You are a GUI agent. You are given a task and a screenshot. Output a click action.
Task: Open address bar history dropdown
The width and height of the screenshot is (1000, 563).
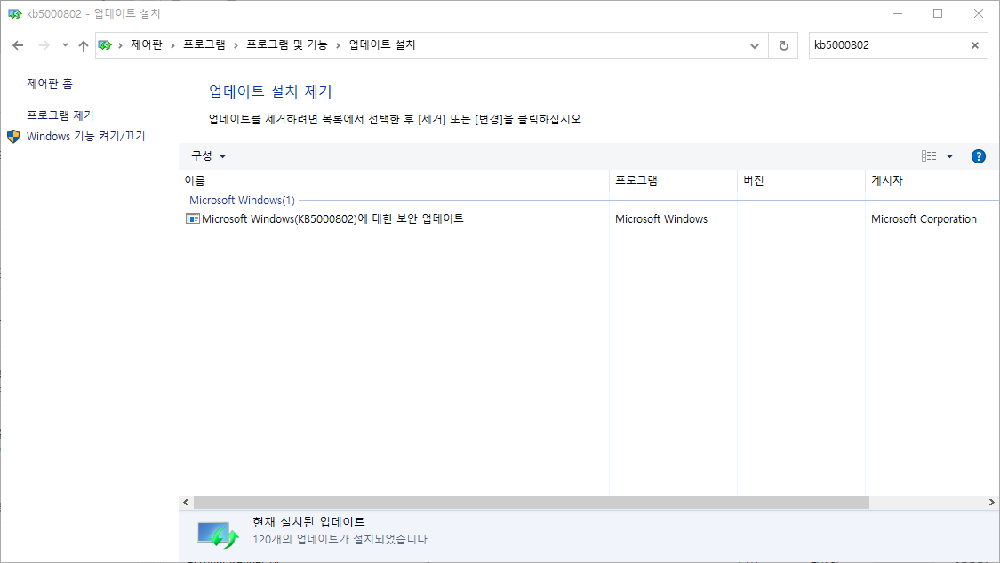tap(755, 46)
